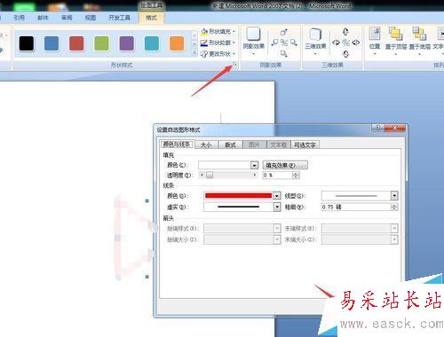
Task: Apply the red shape style swatch
Action: click(x=76, y=43)
